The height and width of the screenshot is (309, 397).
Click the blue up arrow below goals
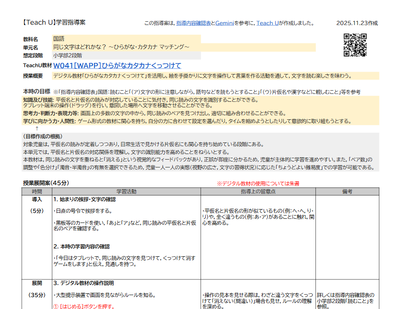[37, 128]
